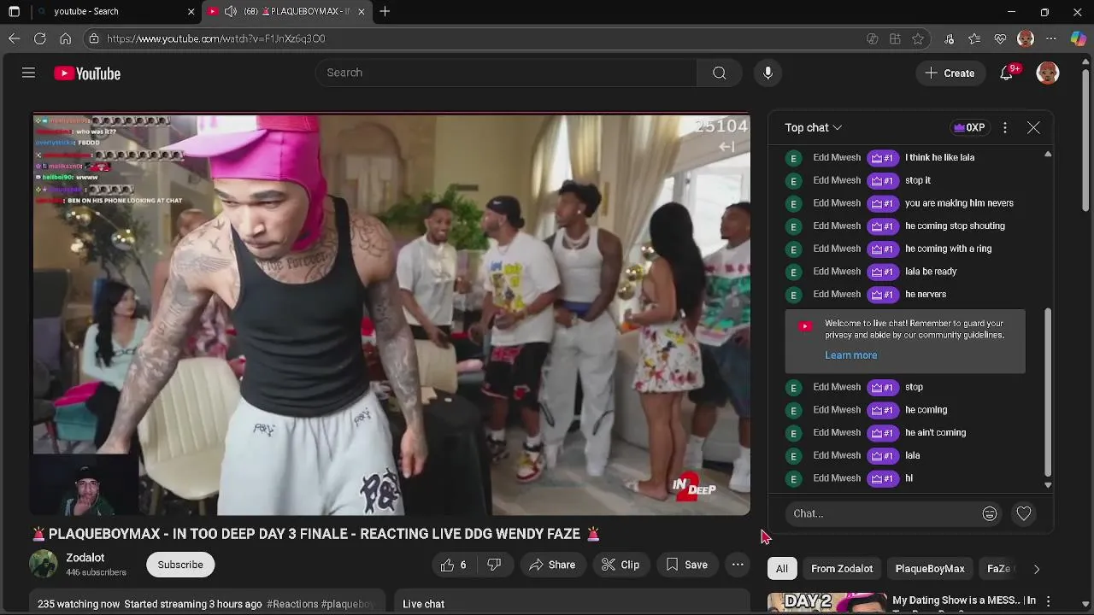Open options for My Dating Show video
This screenshot has height=615, width=1094.
[1048, 601]
